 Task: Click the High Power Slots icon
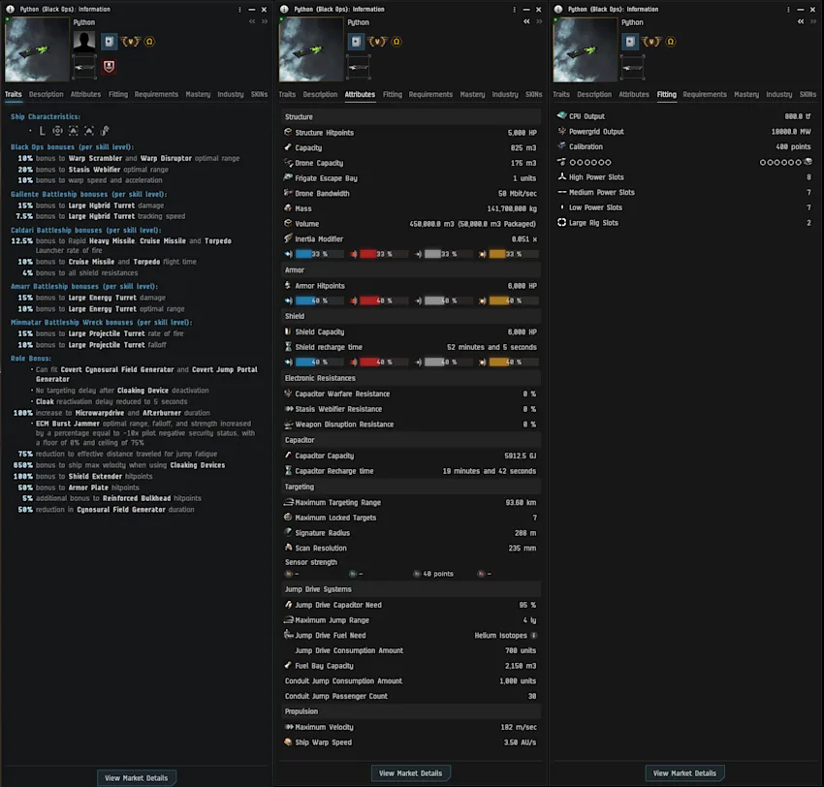click(x=561, y=177)
